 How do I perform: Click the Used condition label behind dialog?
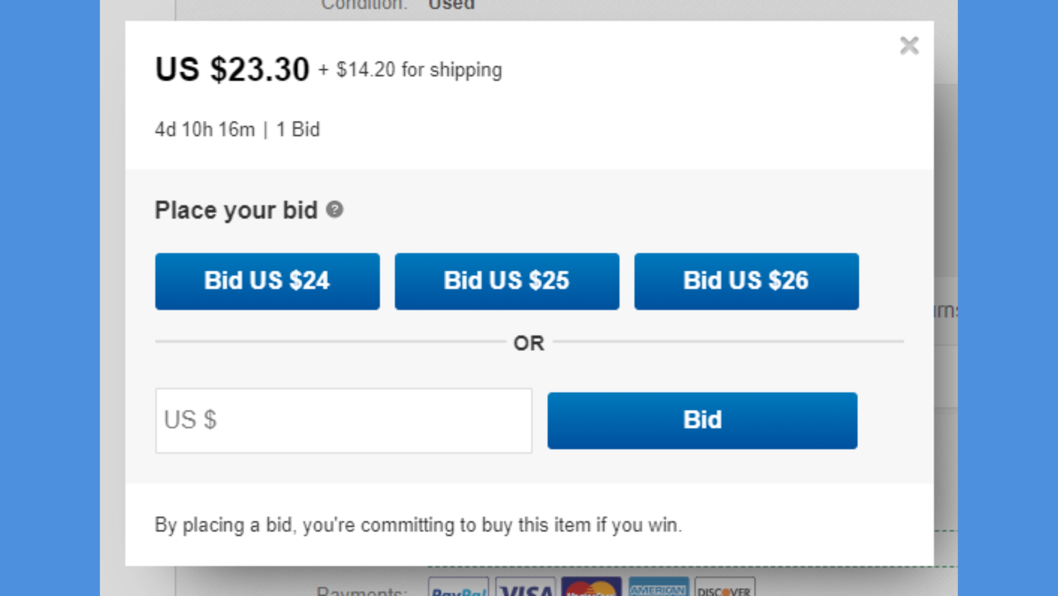(451, 5)
